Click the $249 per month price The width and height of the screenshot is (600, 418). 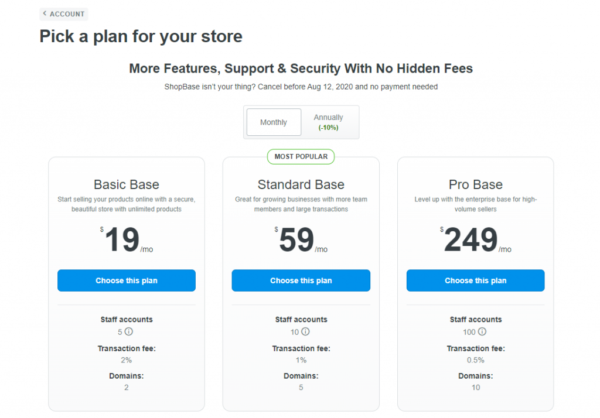click(471, 240)
